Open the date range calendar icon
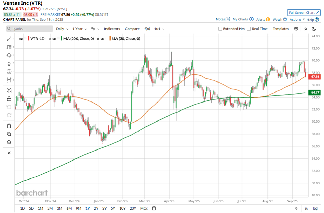Image resolution: width=324 pixels, height=213 pixels. point(154,208)
